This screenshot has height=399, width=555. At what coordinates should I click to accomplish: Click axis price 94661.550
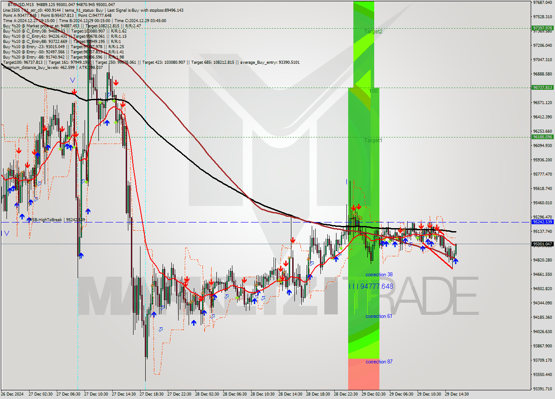click(x=542, y=274)
